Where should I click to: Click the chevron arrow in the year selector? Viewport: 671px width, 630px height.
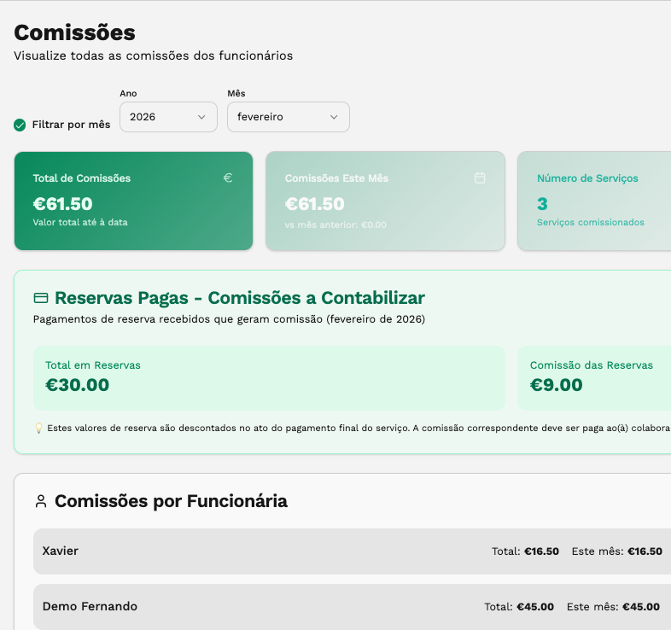click(x=201, y=117)
